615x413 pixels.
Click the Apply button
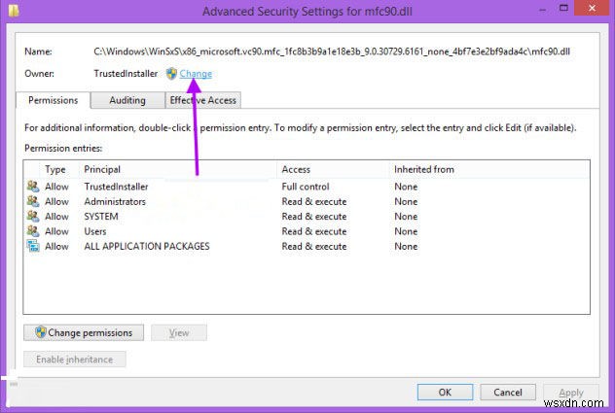tap(571, 393)
